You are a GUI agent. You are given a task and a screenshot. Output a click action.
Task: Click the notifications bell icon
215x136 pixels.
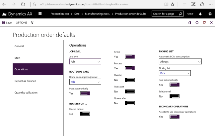point(200,14)
